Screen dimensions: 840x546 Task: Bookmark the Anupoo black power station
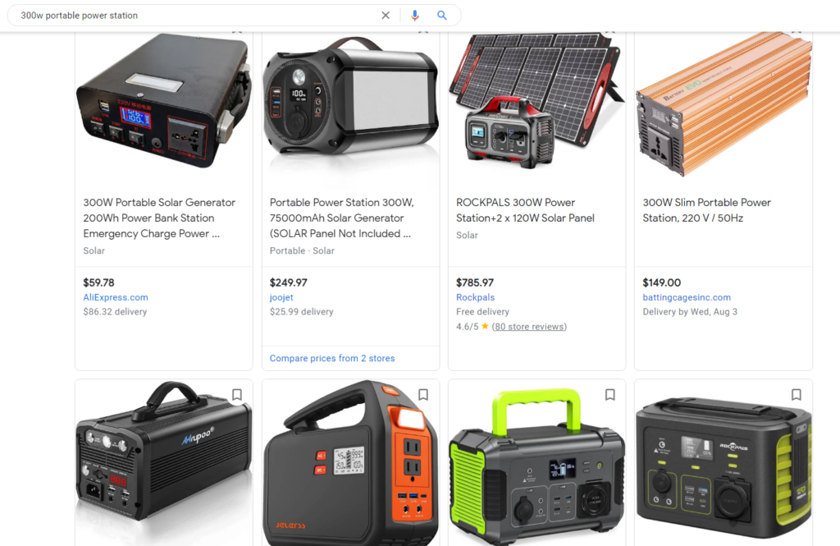(237, 395)
